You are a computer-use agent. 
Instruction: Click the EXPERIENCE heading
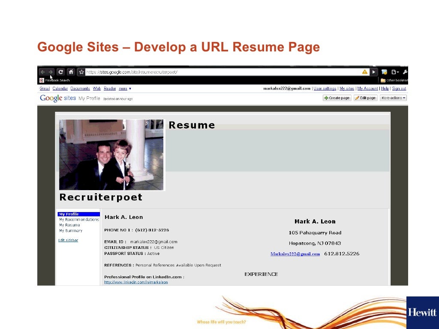[261, 274]
